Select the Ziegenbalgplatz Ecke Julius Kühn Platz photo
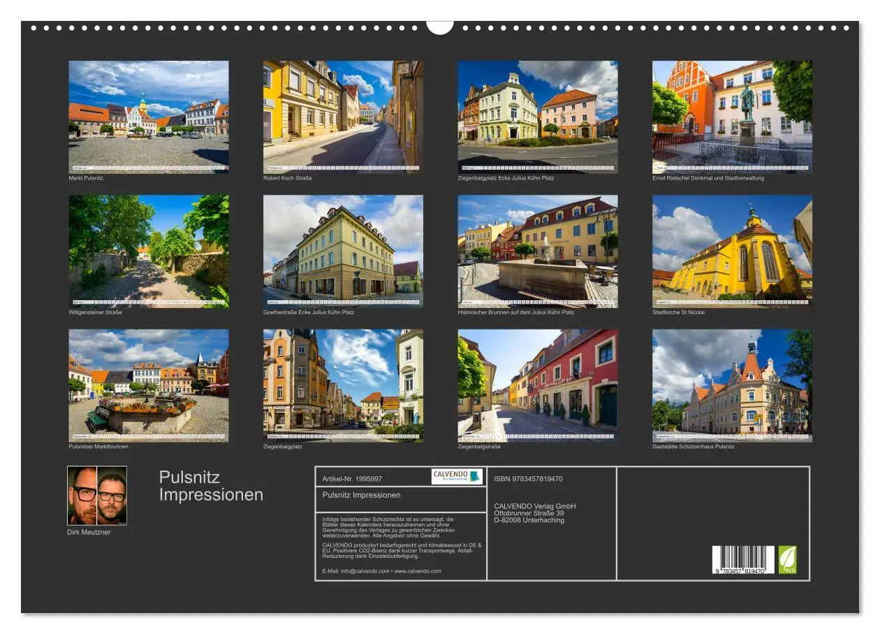The height and width of the screenshot is (634, 880). point(538,117)
